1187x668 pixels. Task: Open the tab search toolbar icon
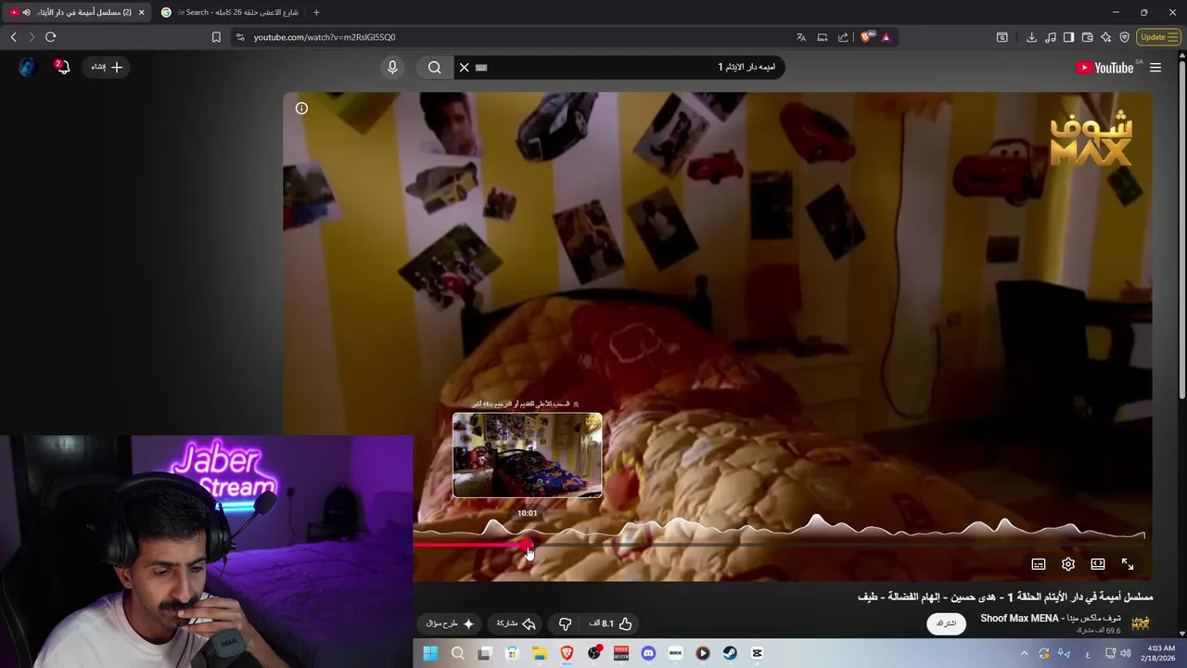[1002, 37]
